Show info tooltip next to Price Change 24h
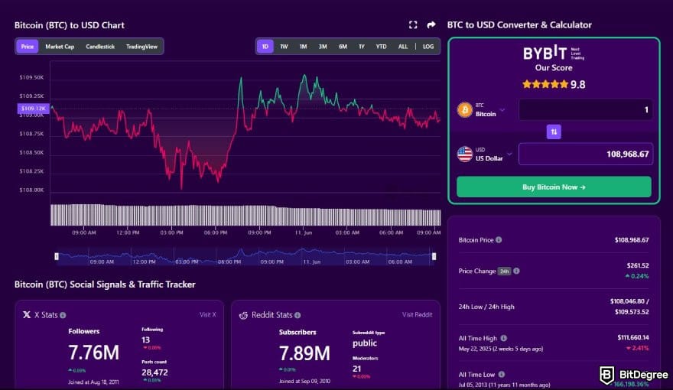 tap(516, 271)
